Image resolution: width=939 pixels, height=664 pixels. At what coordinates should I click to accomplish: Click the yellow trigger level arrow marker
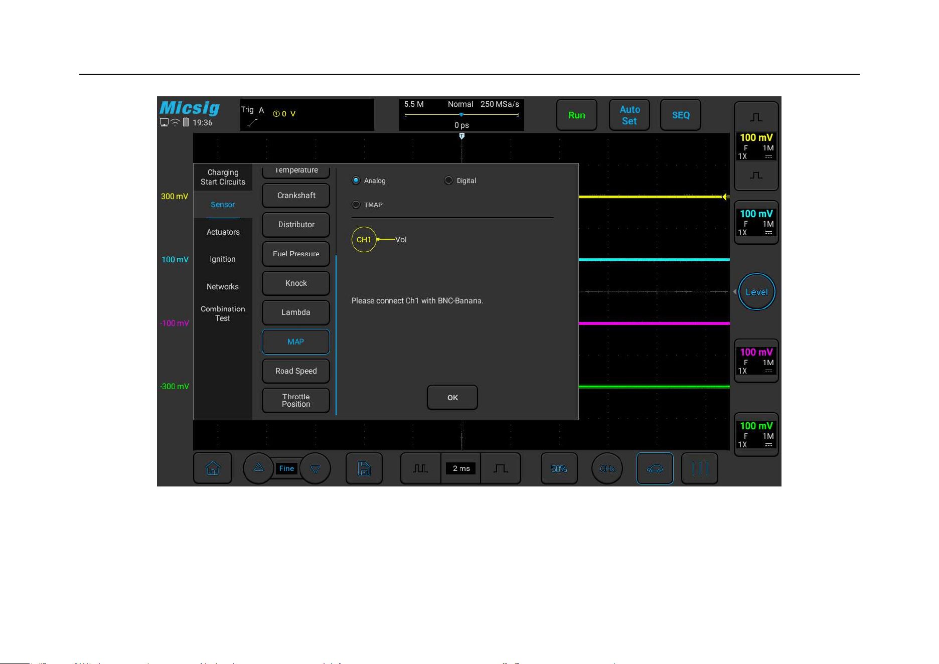click(725, 197)
